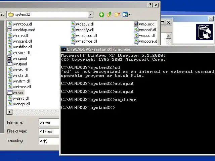This screenshot has height=161, width=215.
Task: Click the wkssvc.dll file name text
Action: 21,98
